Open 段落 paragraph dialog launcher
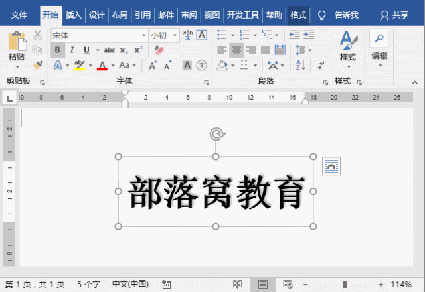The width and height of the screenshot is (425, 292). coord(325,82)
